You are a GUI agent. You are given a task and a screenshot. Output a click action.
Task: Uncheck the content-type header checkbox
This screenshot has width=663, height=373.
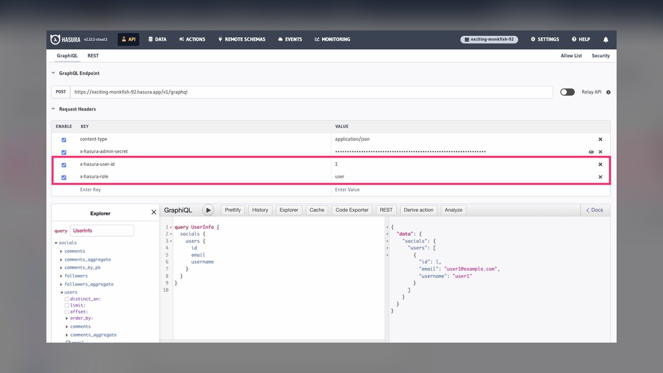[64, 140]
